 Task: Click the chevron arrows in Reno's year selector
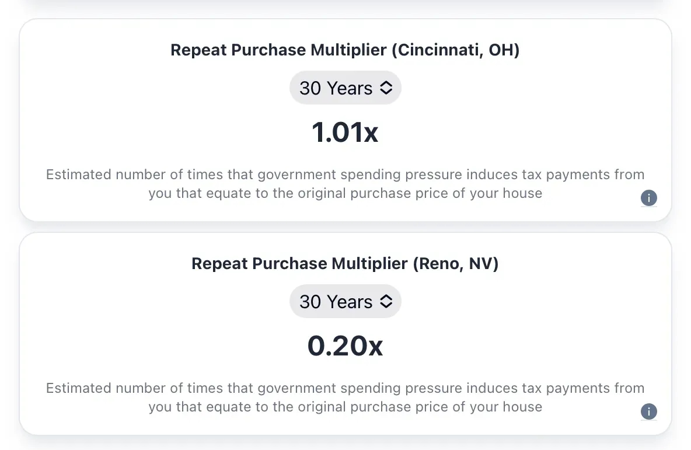coord(386,302)
